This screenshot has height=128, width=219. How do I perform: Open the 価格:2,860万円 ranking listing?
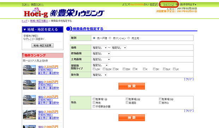click(48, 97)
